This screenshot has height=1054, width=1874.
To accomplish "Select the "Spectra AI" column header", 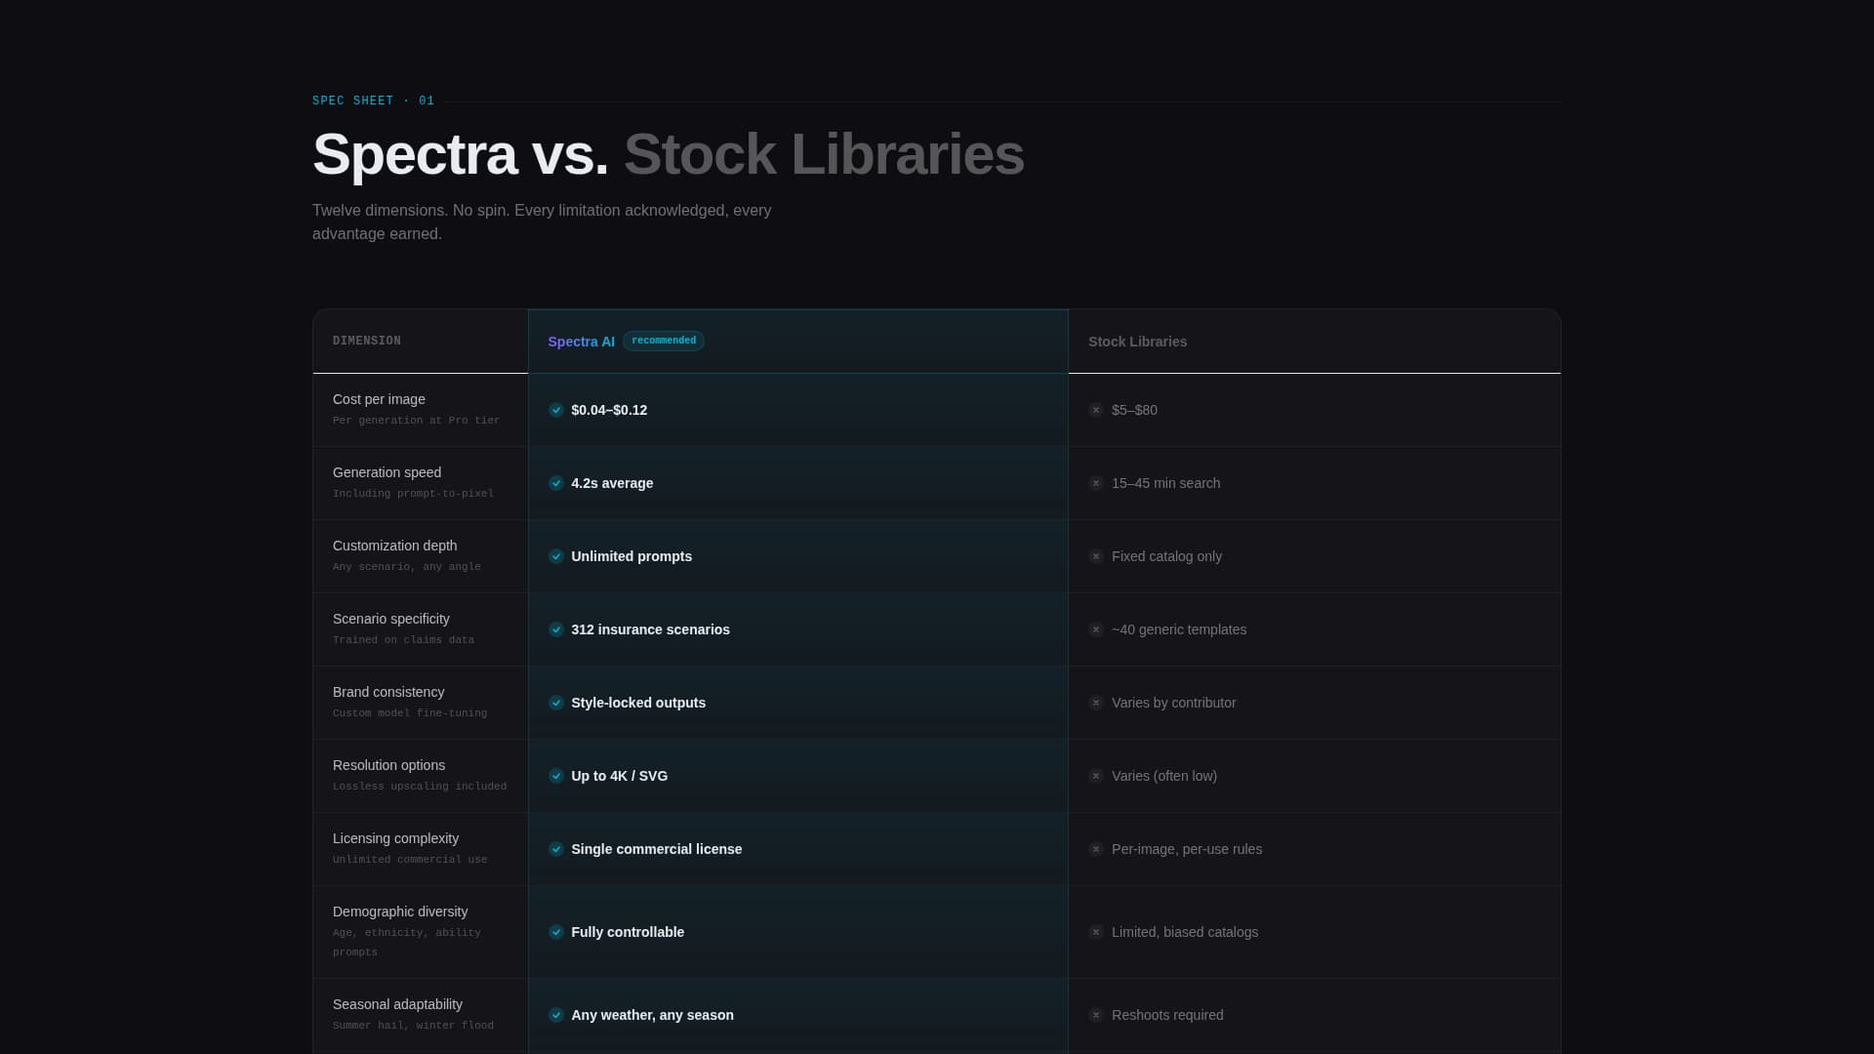I will tap(581, 342).
